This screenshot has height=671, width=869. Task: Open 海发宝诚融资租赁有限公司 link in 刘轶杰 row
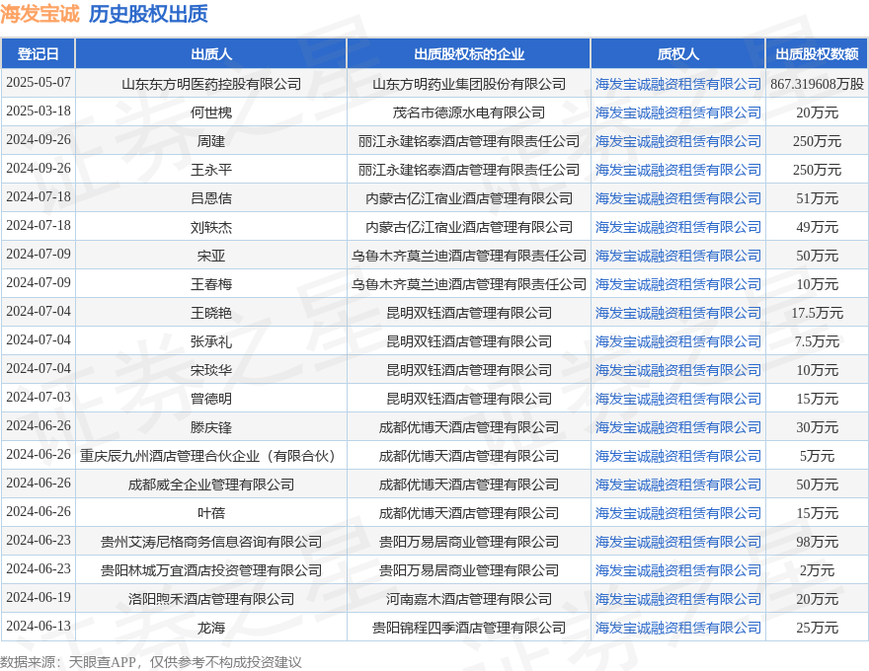[677, 227]
